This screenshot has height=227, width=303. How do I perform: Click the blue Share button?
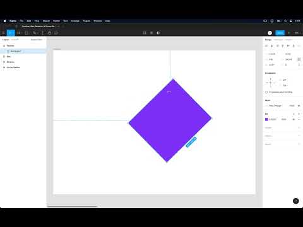pos(280,33)
